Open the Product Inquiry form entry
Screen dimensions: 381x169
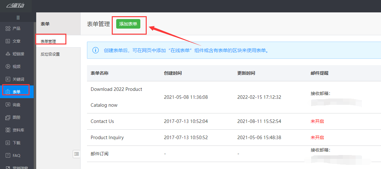[107, 138]
